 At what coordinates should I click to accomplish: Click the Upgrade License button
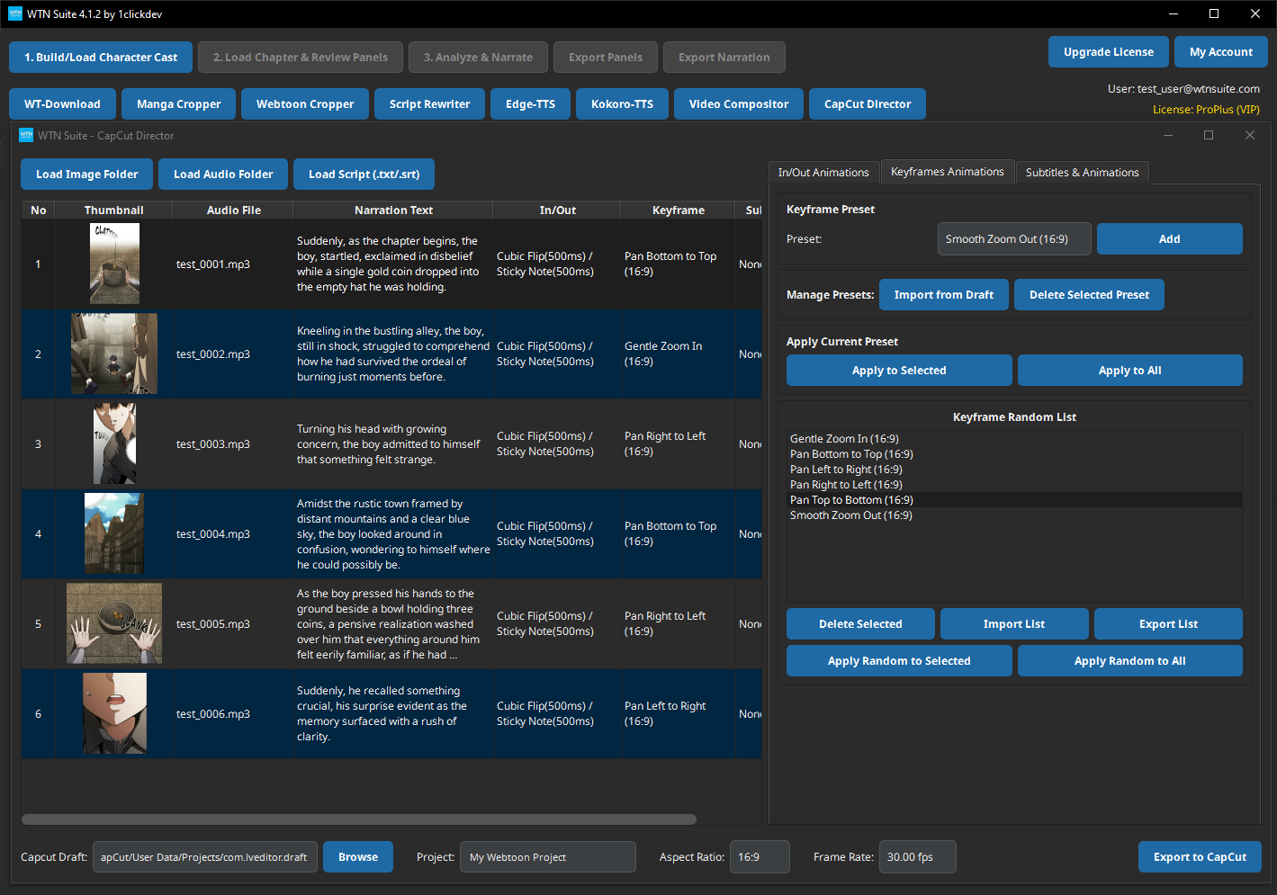pyautogui.click(x=1108, y=51)
